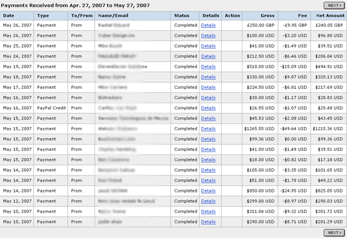
Task: Open Details for the $30.00 USD payment
Action: click(208, 98)
